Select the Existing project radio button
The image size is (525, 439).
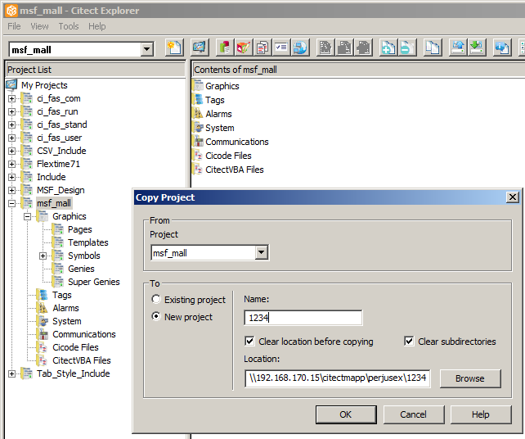[x=156, y=299]
